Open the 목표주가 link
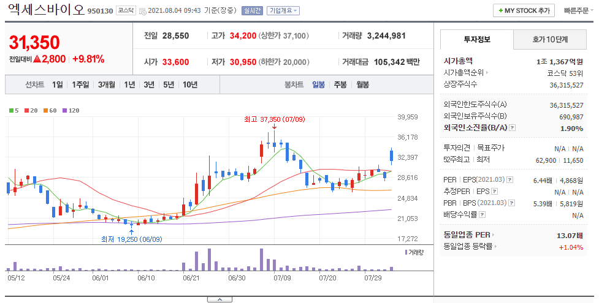The height and width of the screenshot is (303, 599). [x=490, y=148]
